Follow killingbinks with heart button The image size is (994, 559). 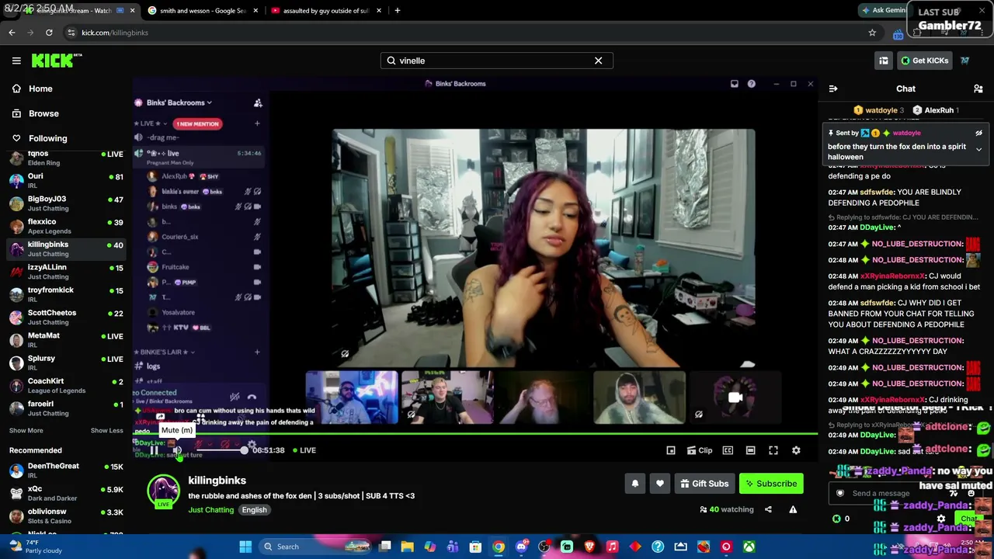tap(660, 484)
